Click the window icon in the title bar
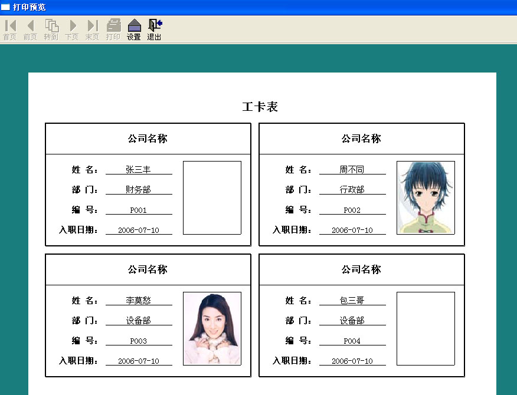 point(5,6)
